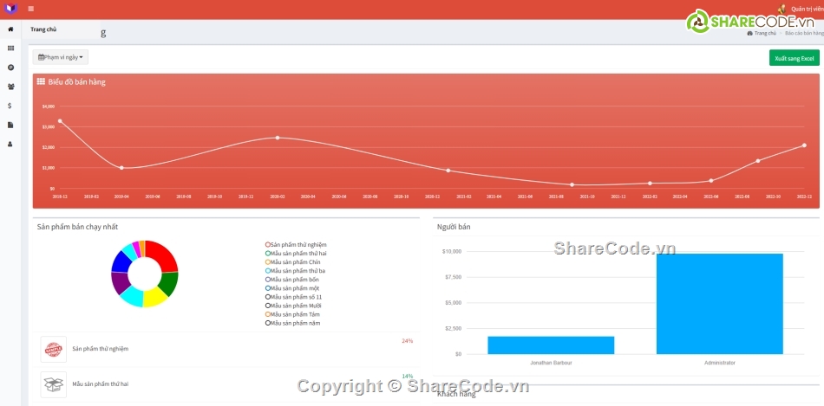The width and height of the screenshot is (824, 406).
Task: Open the Phạm vi ngày date range dropdown
Action: [x=61, y=57]
